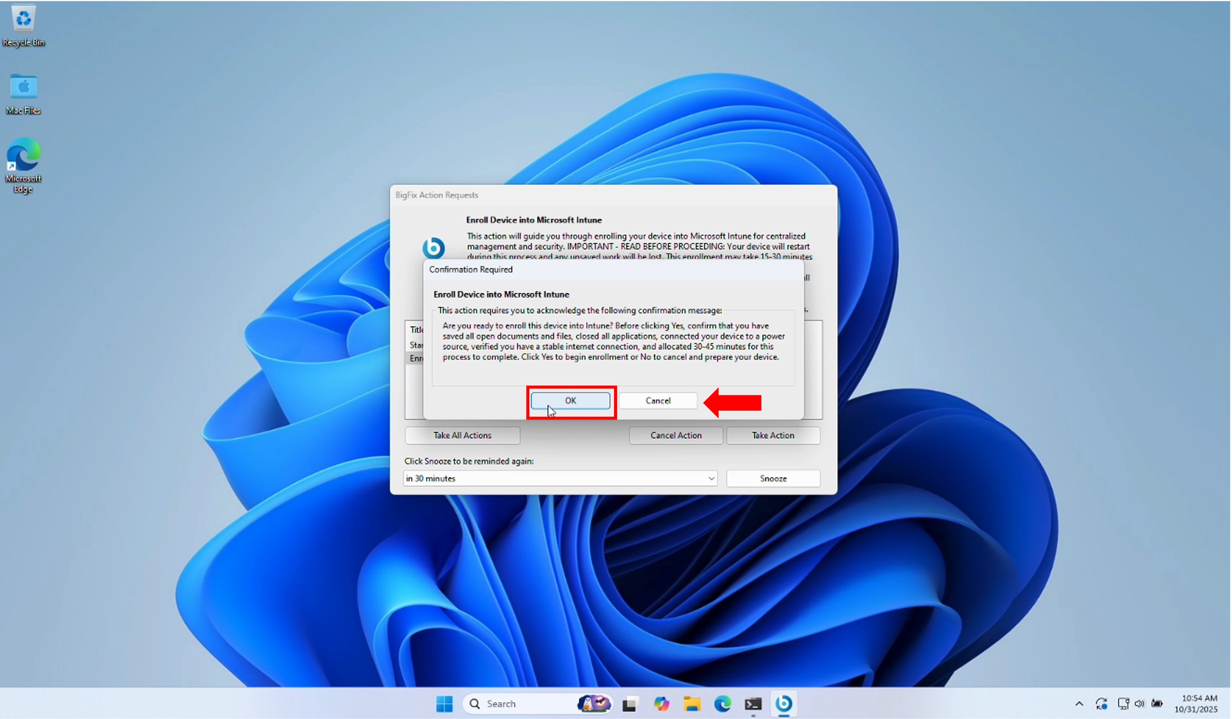This screenshot has width=1232, height=719.
Task: Click the Take Action button
Action: (x=772, y=435)
